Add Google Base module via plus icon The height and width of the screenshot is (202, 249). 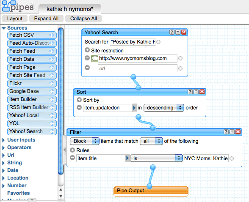tap(52, 91)
